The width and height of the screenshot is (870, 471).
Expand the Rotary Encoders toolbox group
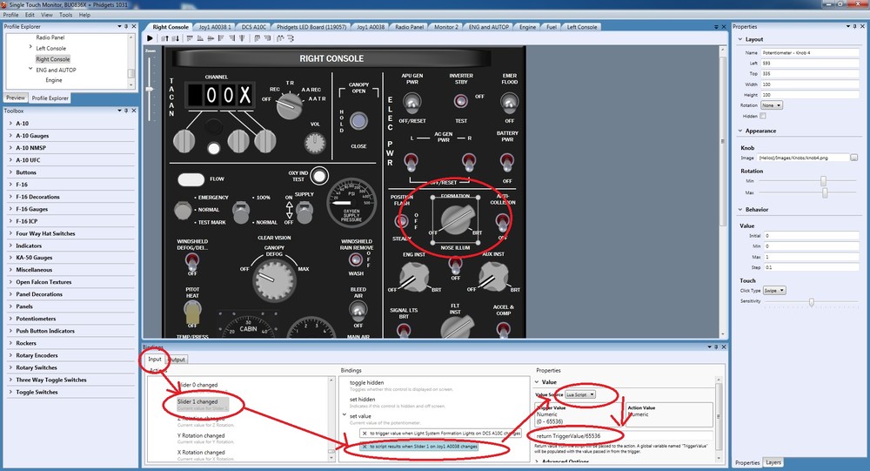(11, 355)
